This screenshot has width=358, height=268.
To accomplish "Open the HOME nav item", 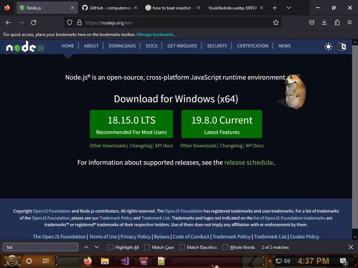I will (x=68, y=46).
